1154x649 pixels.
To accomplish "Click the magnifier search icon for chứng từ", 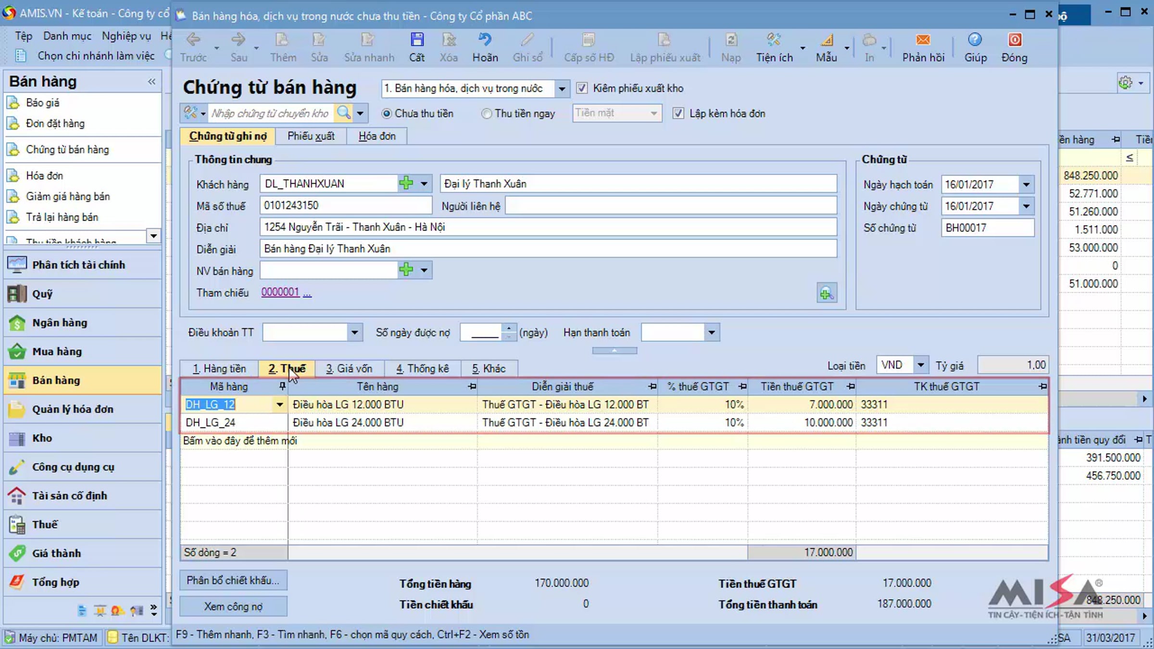I will click(x=344, y=113).
